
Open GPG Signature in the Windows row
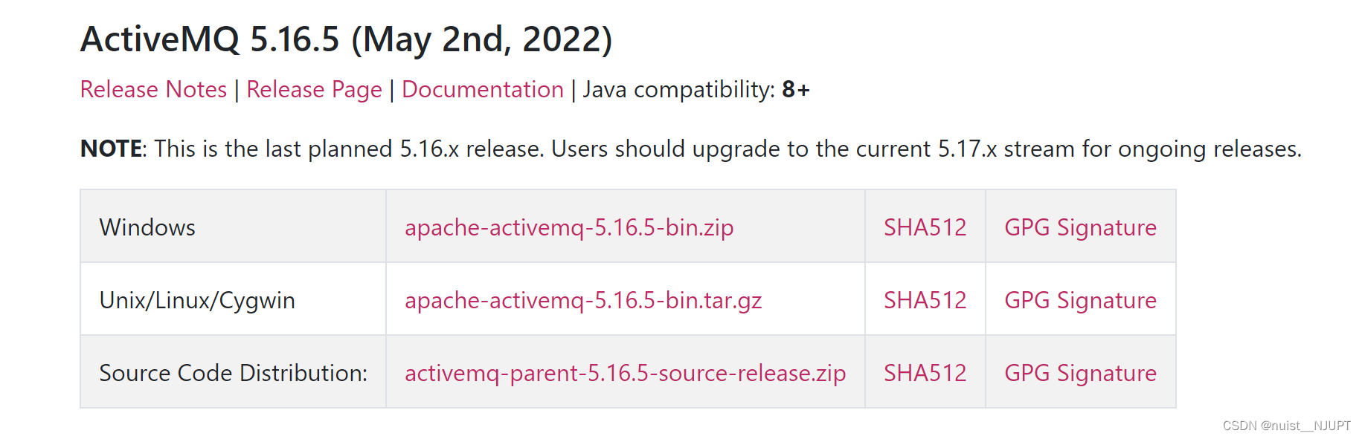pyautogui.click(x=1080, y=227)
